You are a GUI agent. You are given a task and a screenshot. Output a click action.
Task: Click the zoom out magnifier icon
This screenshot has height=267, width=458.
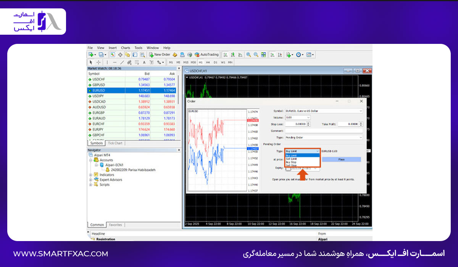(256, 55)
